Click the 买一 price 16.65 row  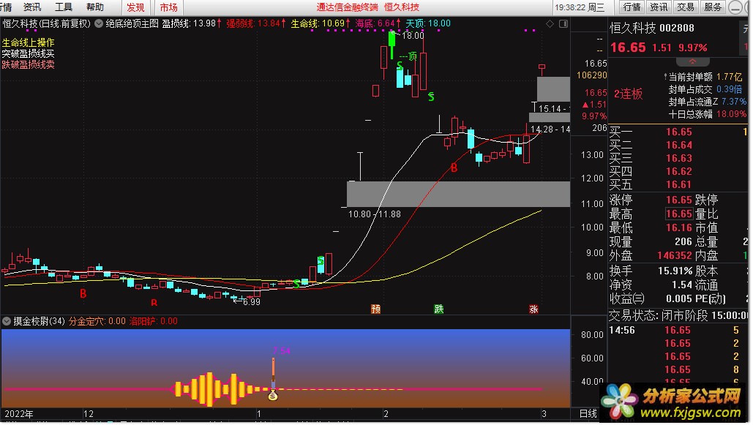[678, 132]
